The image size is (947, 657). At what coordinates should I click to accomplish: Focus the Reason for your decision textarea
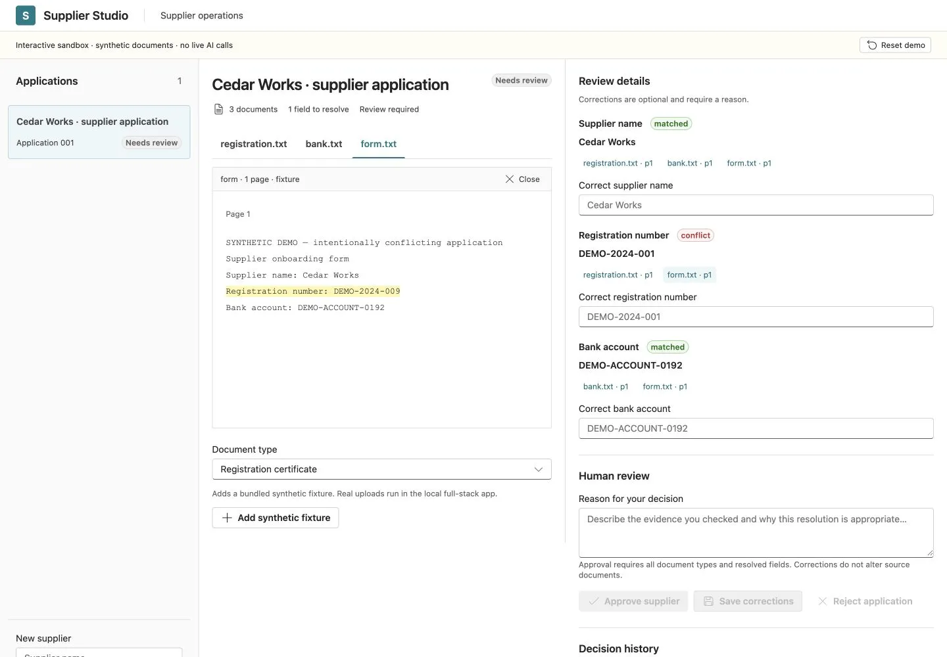(x=756, y=533)
